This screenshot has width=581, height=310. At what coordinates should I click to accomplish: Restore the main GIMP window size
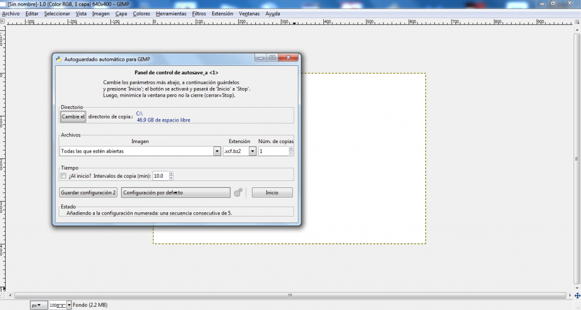(x=553, y=3)
